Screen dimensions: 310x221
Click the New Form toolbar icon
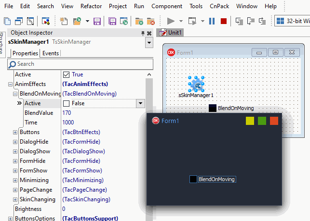tap(46, 21)
